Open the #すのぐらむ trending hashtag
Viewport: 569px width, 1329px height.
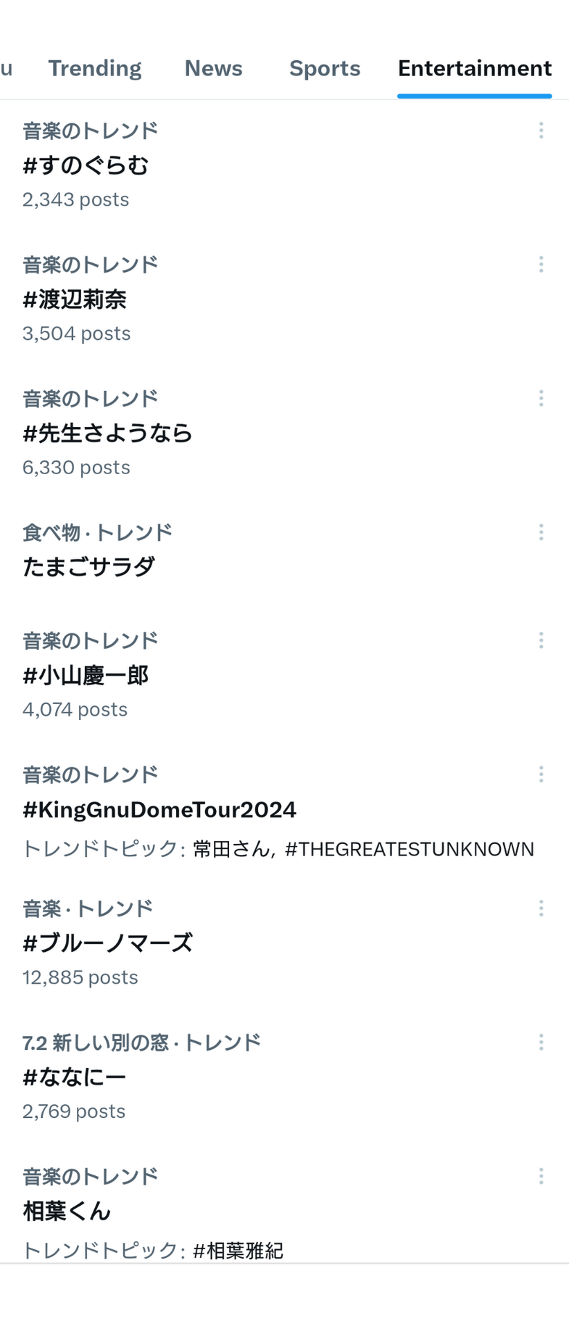tap(86, 165)
